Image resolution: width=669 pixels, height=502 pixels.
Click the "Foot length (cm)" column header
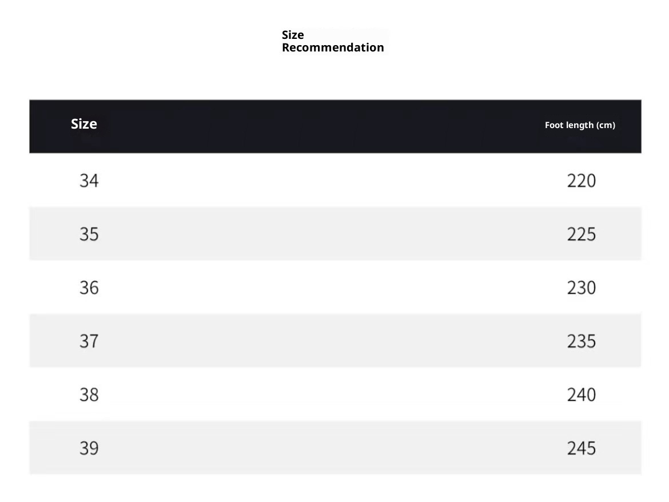pos(580,125)
